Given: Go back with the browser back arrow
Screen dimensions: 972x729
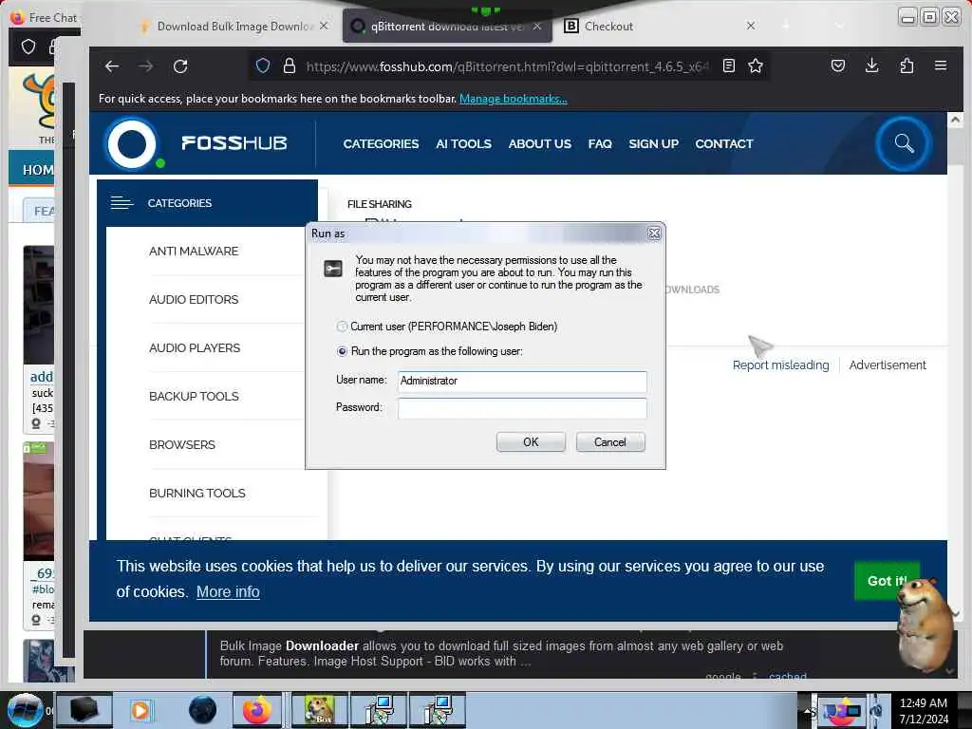Looking at the screenshot, I should coord(112,66).
